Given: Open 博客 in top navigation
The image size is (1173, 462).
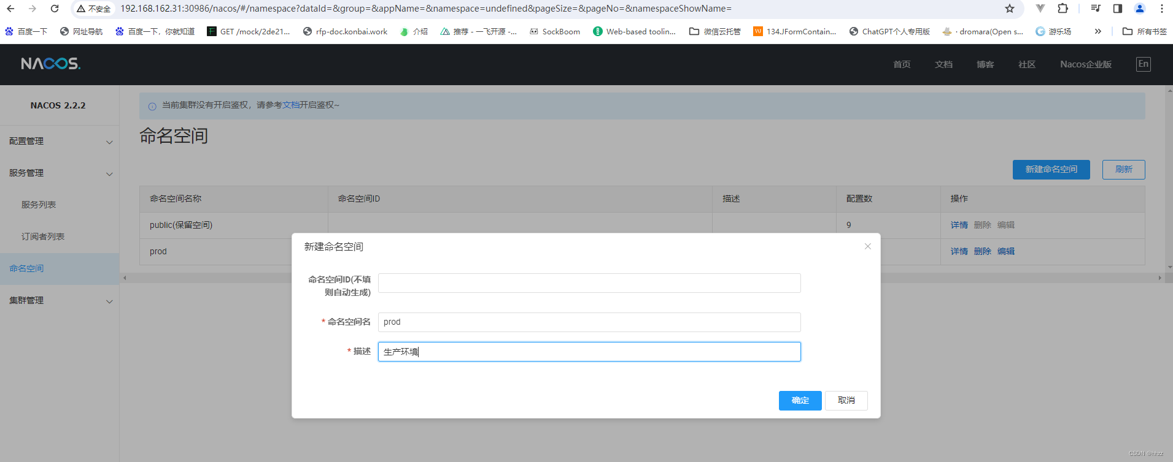Looking at the screenshot, I should tap(985, 64).
